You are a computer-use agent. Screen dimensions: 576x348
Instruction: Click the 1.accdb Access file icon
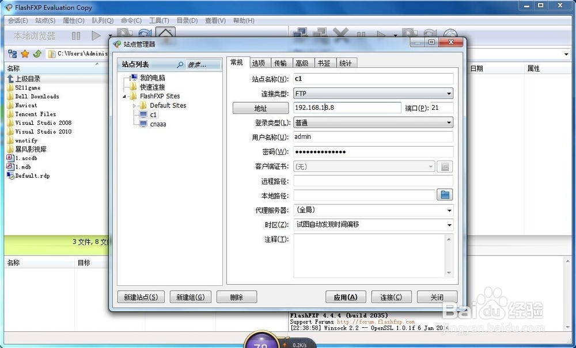(x=10, y=158)
